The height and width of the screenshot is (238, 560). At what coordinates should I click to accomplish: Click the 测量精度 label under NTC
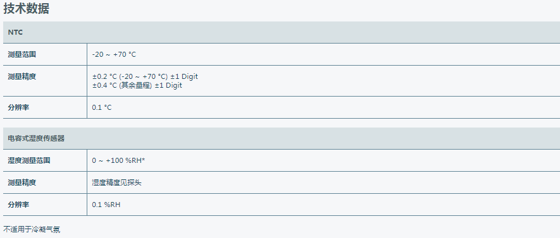point(22,76)
